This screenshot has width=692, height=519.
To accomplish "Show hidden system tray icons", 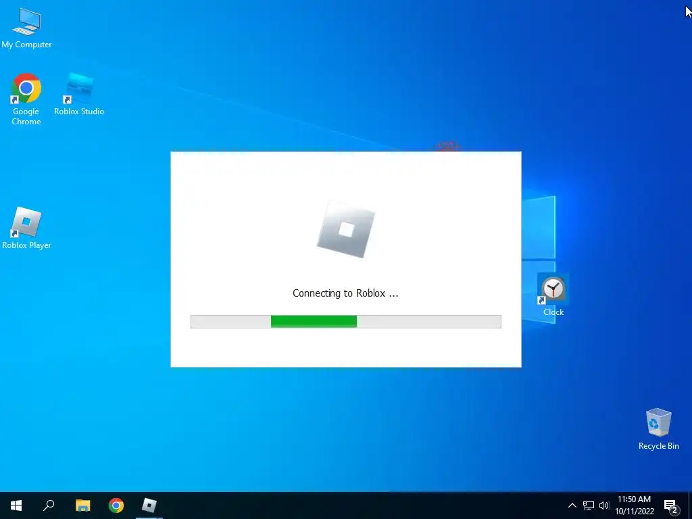I will pos(572,505).
